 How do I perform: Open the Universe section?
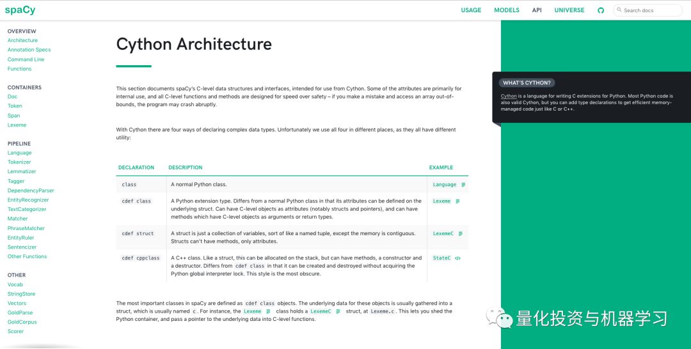[x=569, y=10]
